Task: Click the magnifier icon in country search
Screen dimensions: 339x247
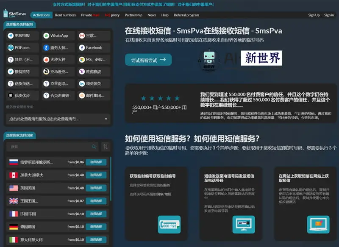Action: pos(94,147)
